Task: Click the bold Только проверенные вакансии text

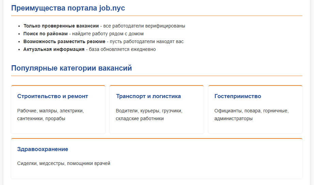Action: tap(61, 26)
